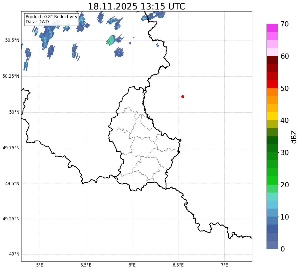Click the title "18.11.2025 13:15 UTC"

pyautogui.click(x=137, y=6)
